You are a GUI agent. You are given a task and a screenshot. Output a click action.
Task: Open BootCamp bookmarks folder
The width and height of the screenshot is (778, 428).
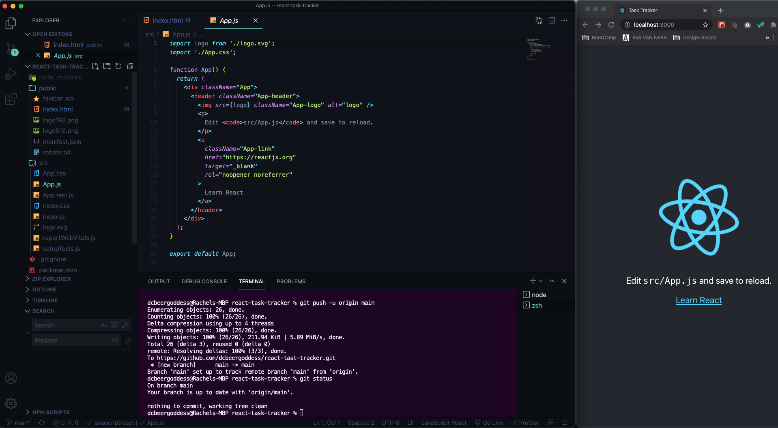click(599, 38)
